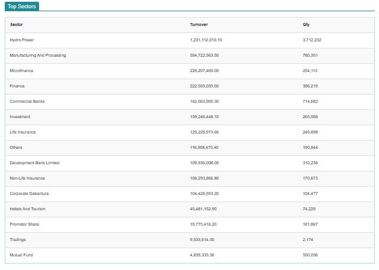The width and height of the screenshot is (379, 270).
Task: Select the Microfinance sector name
Action: tap(21, 71)
